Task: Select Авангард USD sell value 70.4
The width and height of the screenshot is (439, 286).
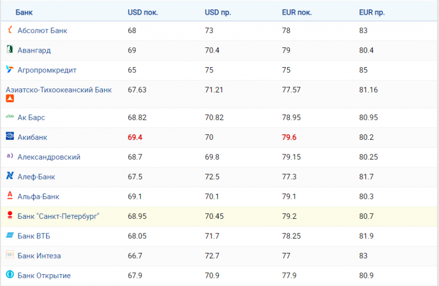Action: (212, 51)
